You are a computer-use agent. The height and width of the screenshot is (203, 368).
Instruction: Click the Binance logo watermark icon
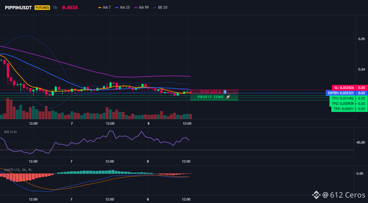coord(316,195)
